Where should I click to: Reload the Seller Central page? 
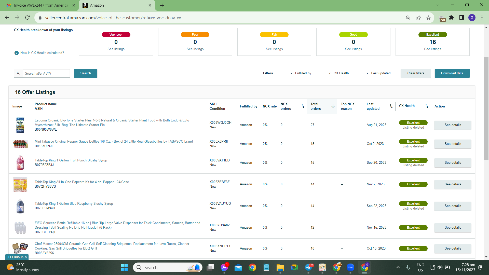28,18
